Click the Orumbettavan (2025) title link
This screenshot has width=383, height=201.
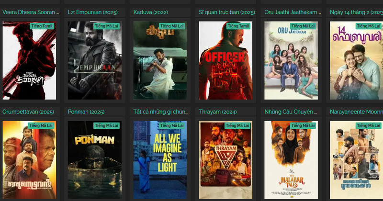pyautogui.click(x=28, y=112)
